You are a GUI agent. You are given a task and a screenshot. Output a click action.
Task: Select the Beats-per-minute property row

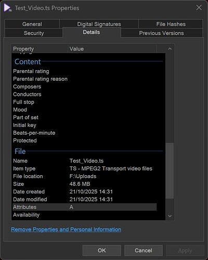(x=84, y=133)
